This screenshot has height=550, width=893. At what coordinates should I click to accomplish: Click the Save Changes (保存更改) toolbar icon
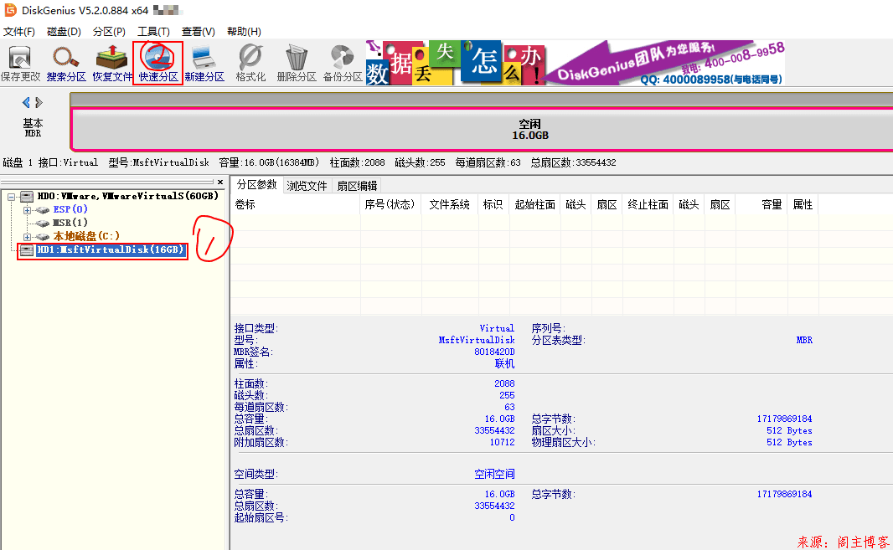coord(20,63)
